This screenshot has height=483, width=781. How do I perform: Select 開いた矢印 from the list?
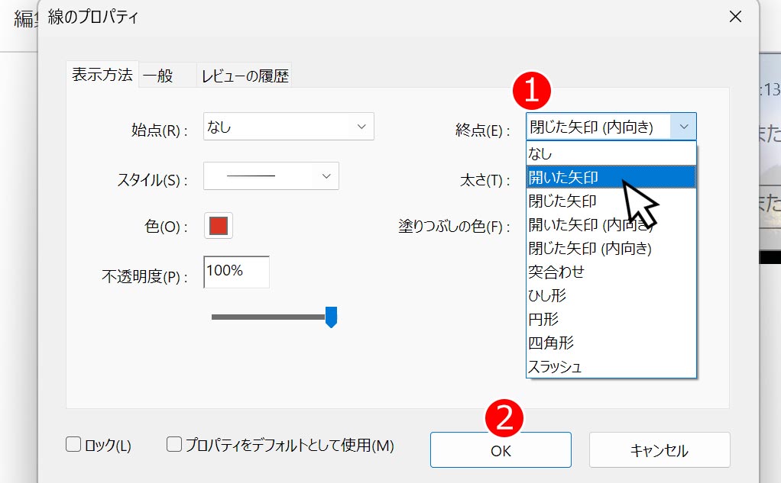click(565, 176)
